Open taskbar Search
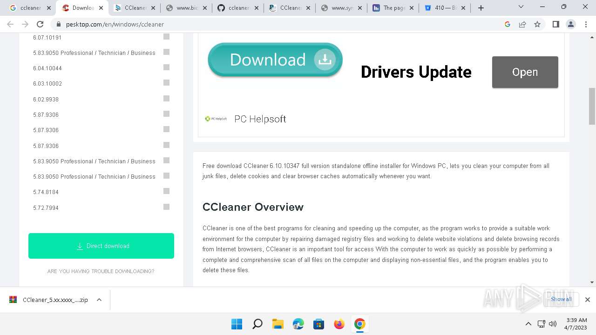This screenshot has height=335, width=596. point(257,324)
